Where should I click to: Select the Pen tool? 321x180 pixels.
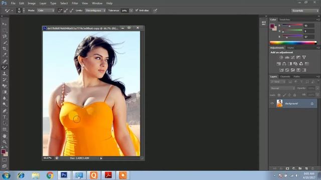coord(5,111)
